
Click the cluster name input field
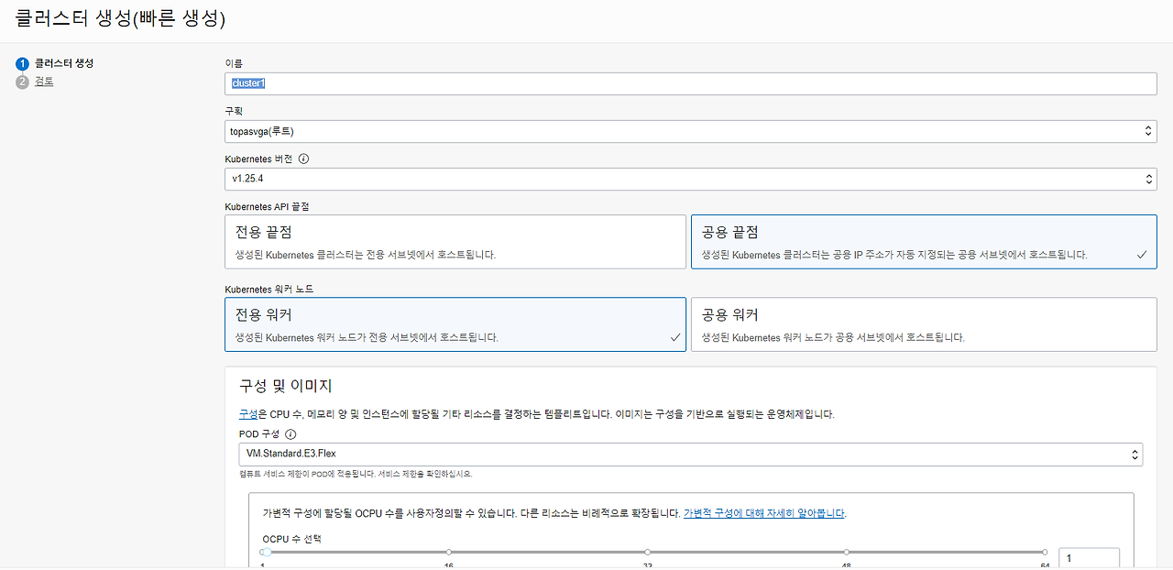point(690,83)
